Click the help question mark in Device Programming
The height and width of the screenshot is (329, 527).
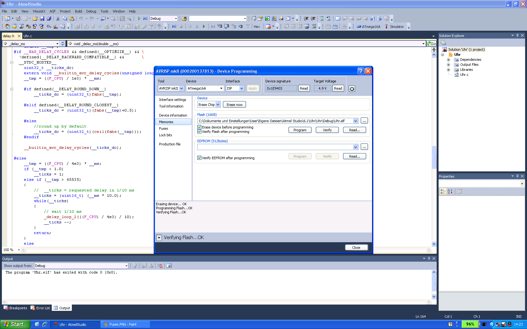(361, 71)
